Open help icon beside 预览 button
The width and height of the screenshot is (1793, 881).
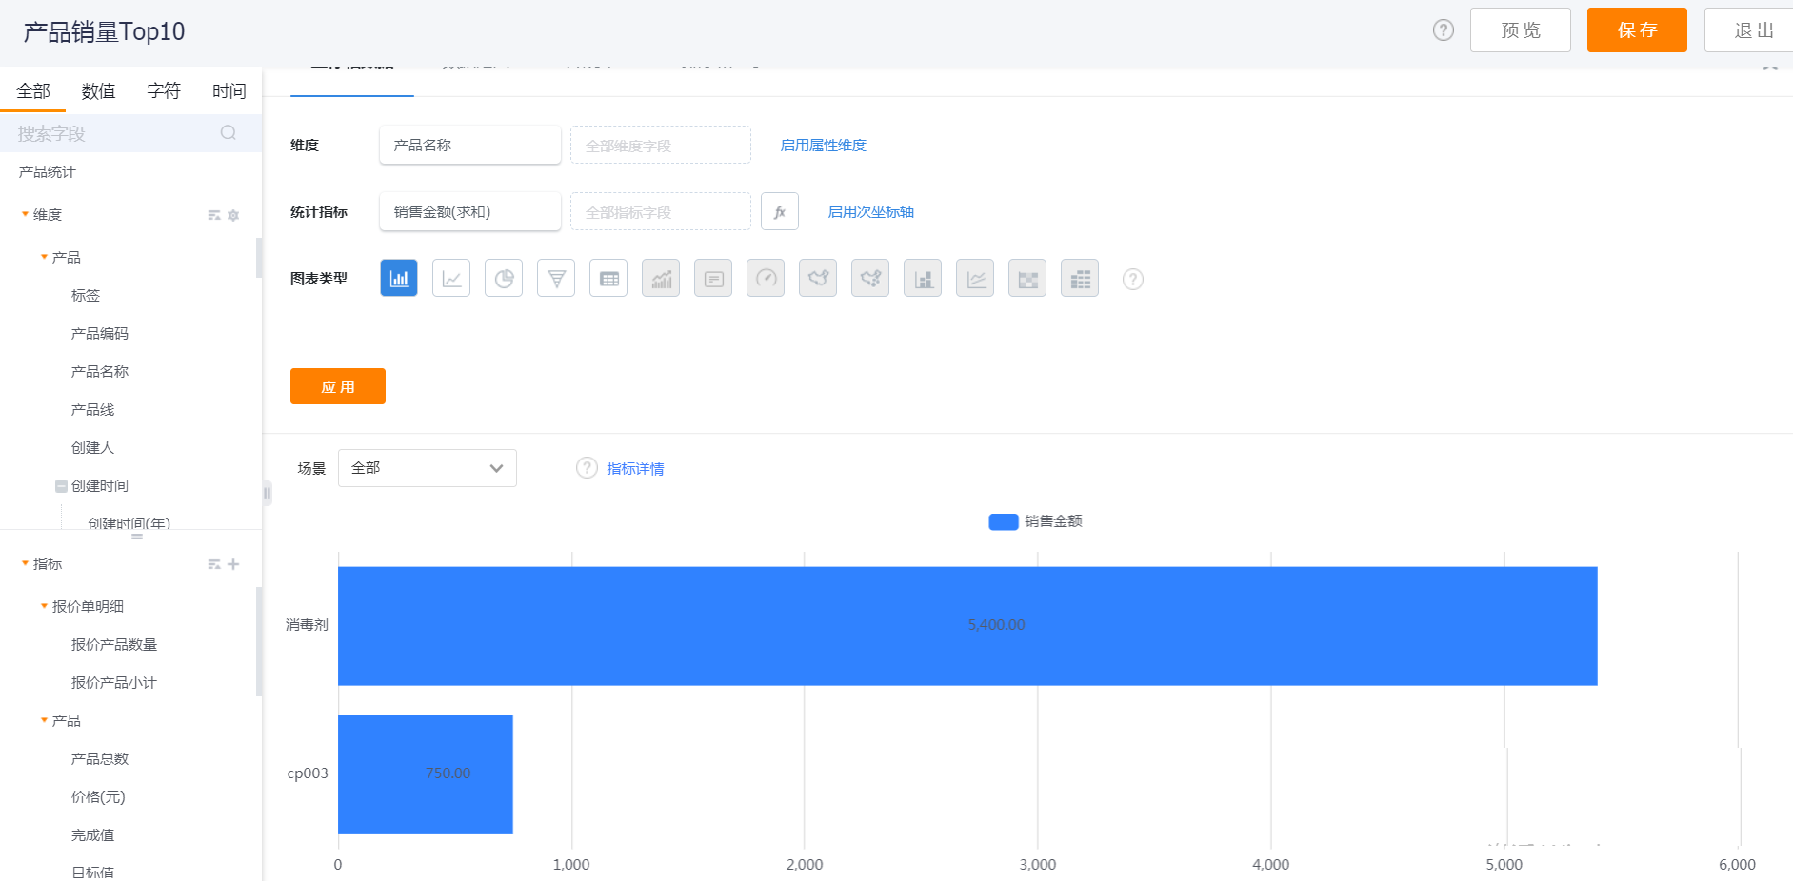coord(1444,30)
